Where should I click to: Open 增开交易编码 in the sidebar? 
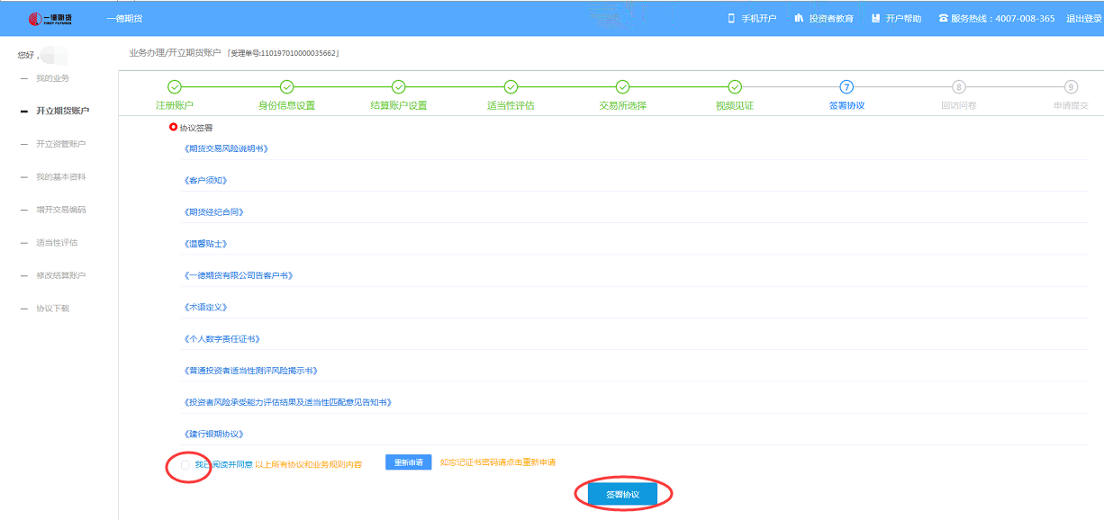[60, 210]
